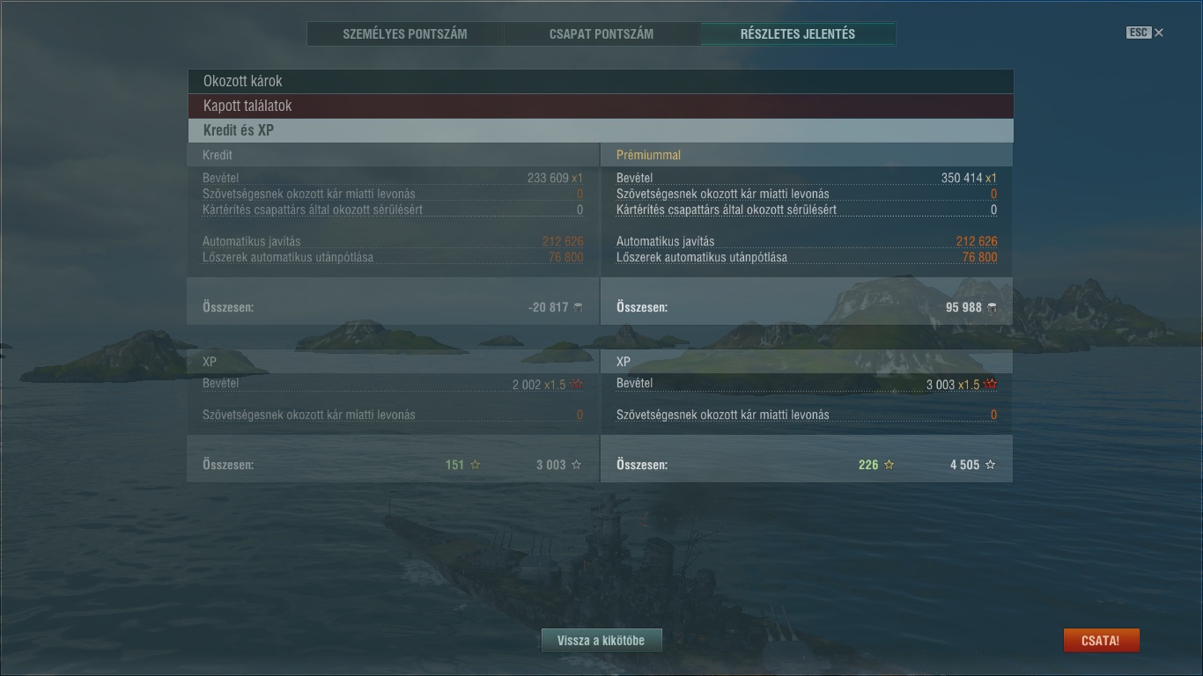Click the red star bonus icon beside 2 002
This screenshot has width=1203, height=676.
click(577, 385)
